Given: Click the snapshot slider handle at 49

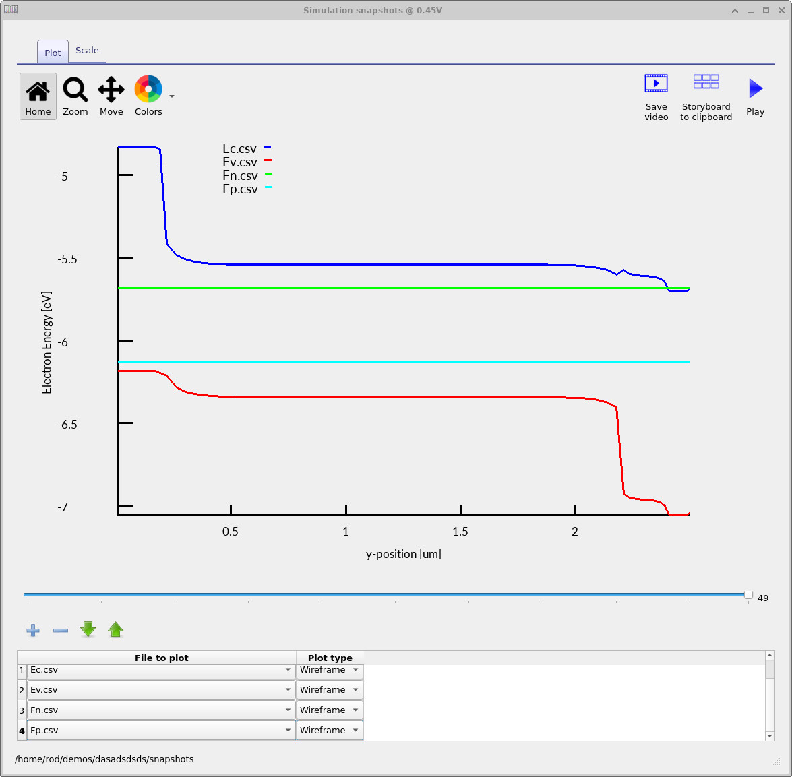Looking at the screenshot, I should click(x=749, y=595).
